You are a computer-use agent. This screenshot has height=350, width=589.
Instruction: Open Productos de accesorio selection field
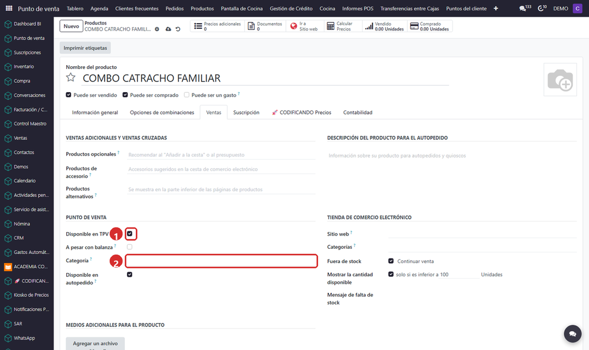[221, 169]
